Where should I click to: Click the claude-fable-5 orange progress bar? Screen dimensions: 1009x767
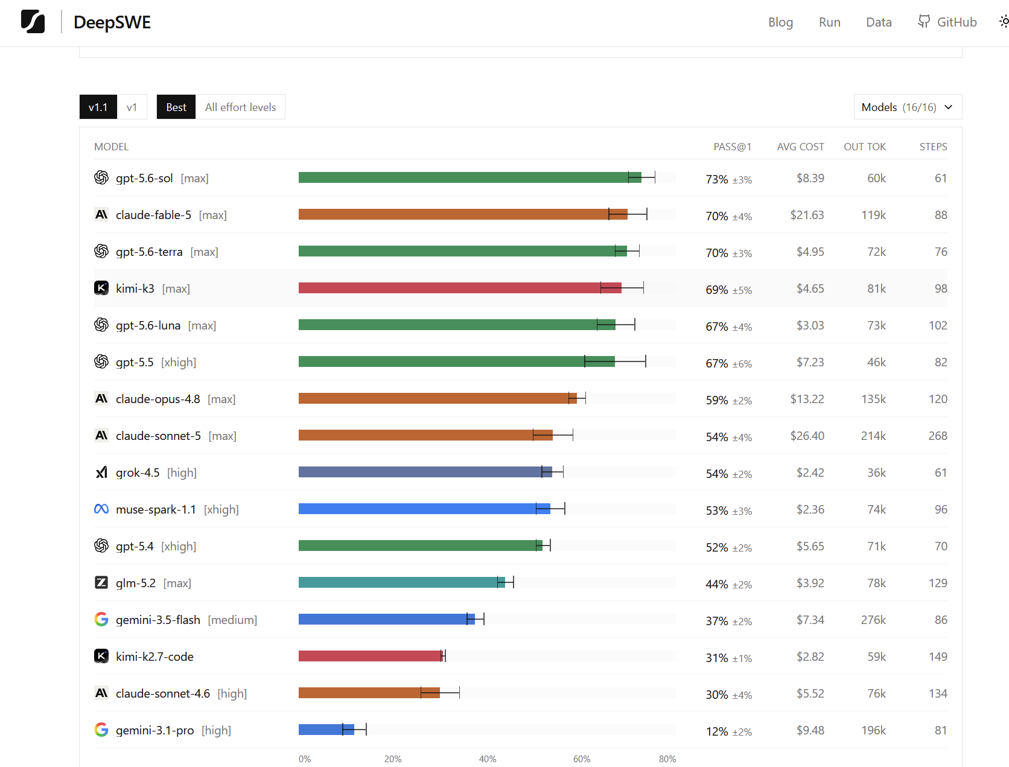463,214
